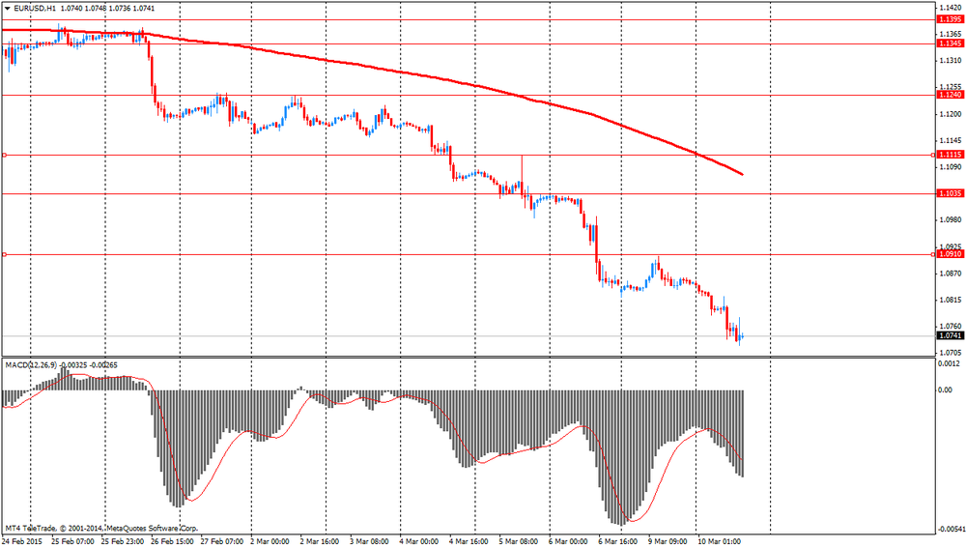
Task: Click the current price tag 1.0741
Action: [x=950, y=336]
